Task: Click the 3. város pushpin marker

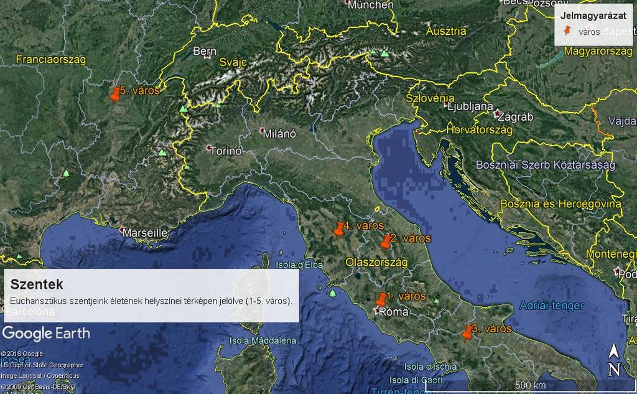Action: click(x=467, y=332)
